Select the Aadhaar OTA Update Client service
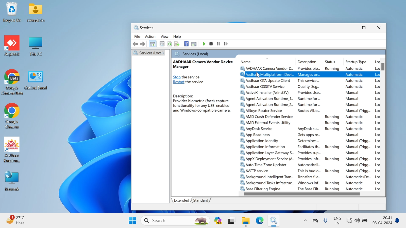 click(x=310, y=81)
